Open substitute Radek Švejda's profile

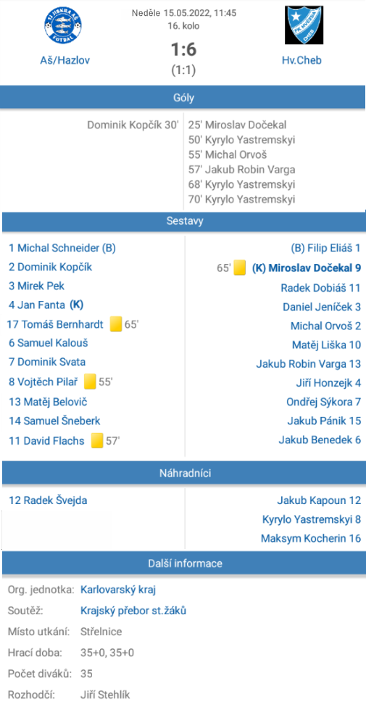coord(48,500)
